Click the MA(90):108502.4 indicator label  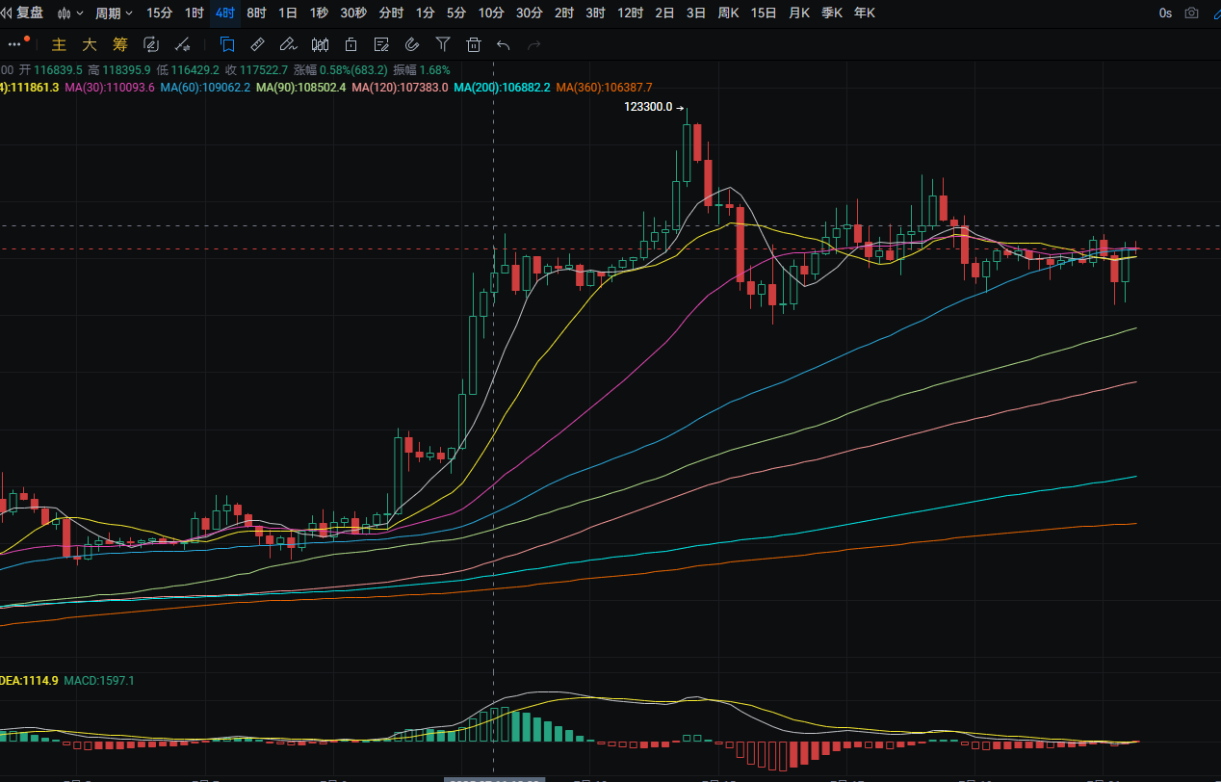(x=300, y=87)
